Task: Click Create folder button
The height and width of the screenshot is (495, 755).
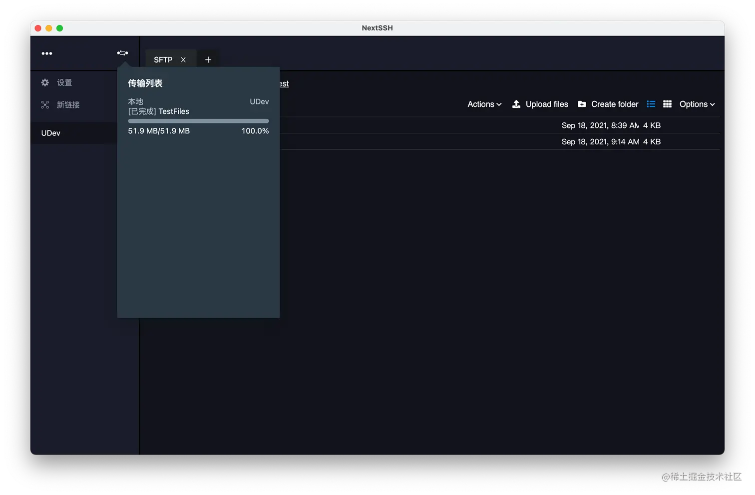Action: click(608, 104)
